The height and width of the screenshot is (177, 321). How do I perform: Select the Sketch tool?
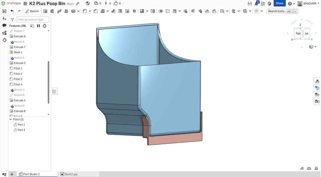32,11
